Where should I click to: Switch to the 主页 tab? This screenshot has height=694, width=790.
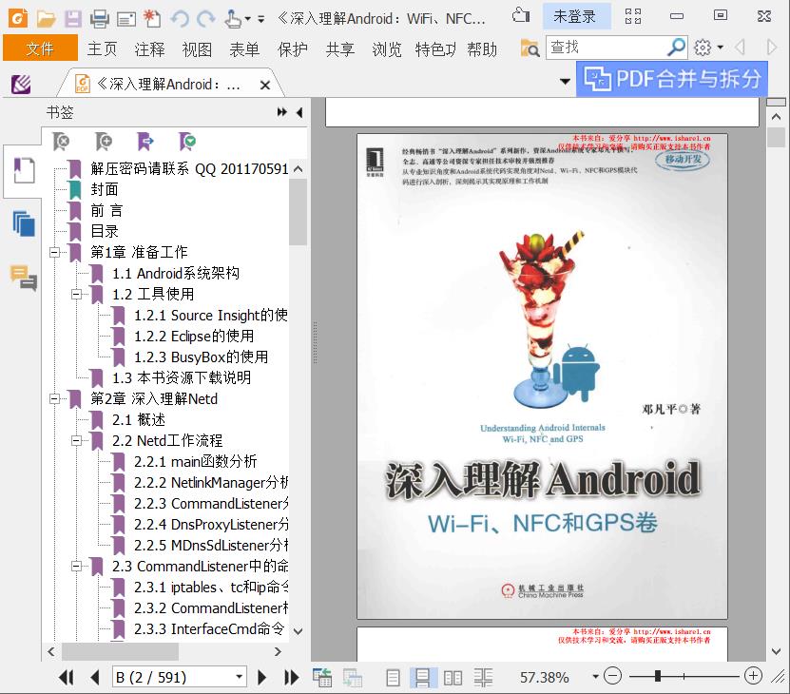pos(103,48)
